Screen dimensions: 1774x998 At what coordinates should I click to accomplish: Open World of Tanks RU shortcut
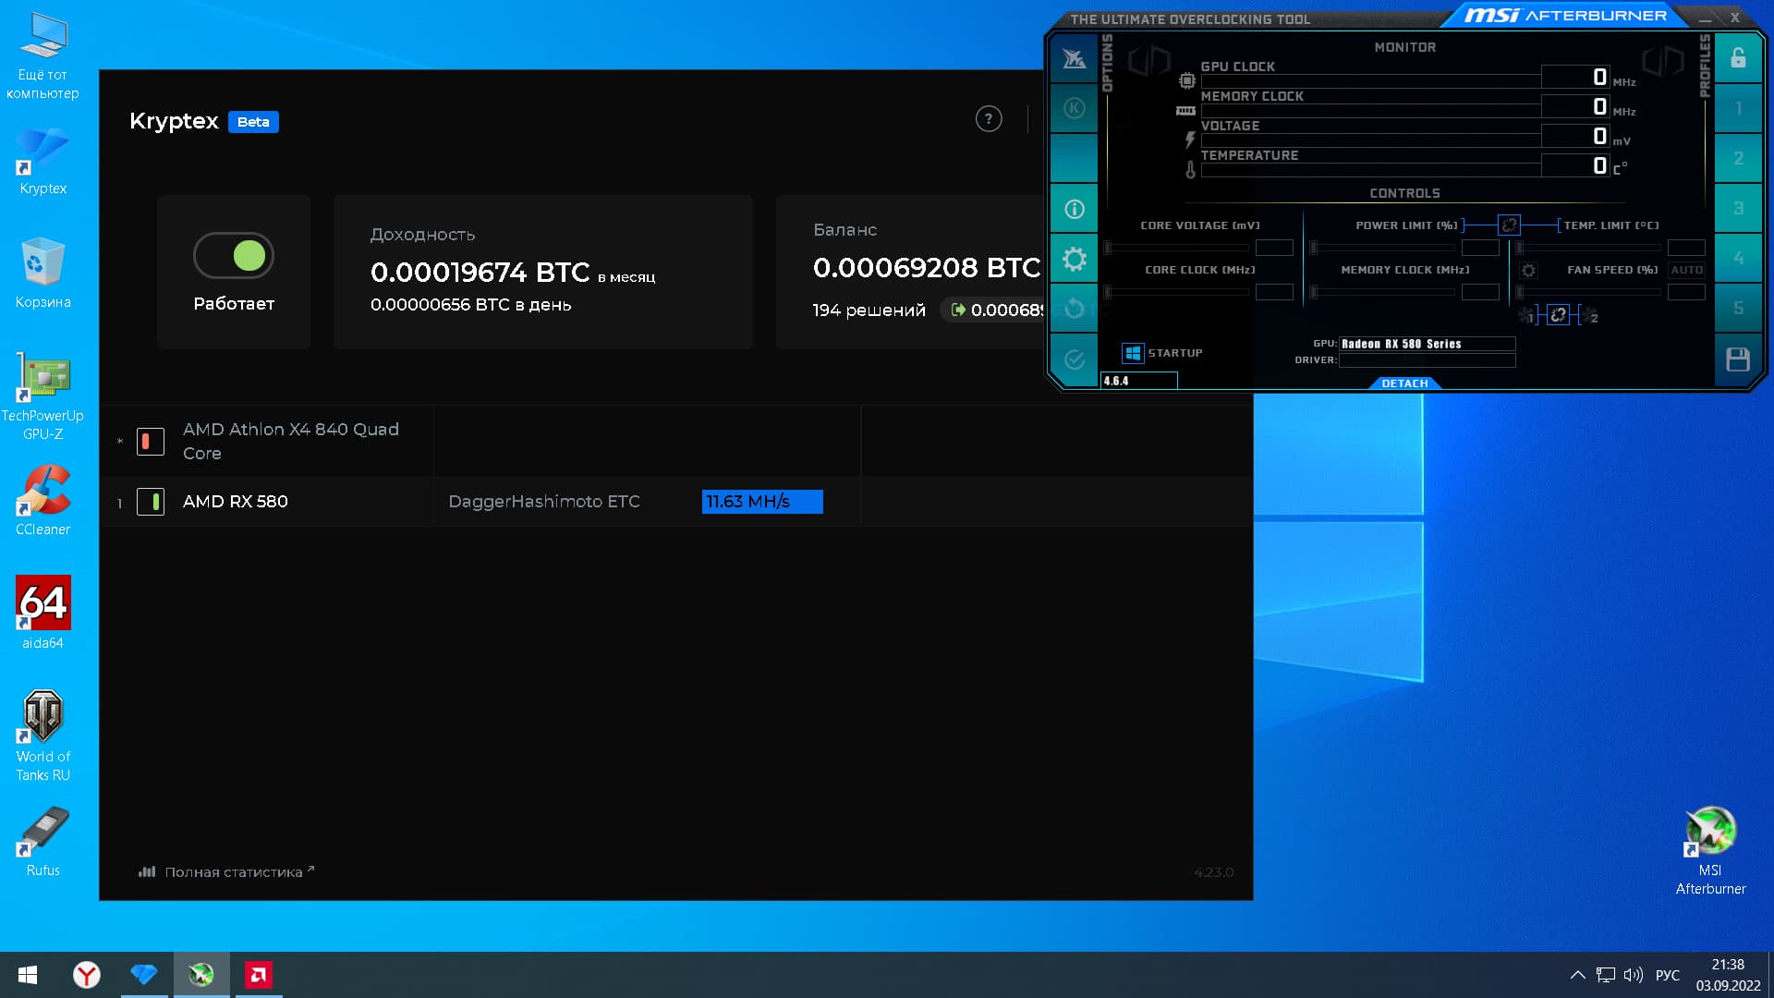[x=43, y=736]
